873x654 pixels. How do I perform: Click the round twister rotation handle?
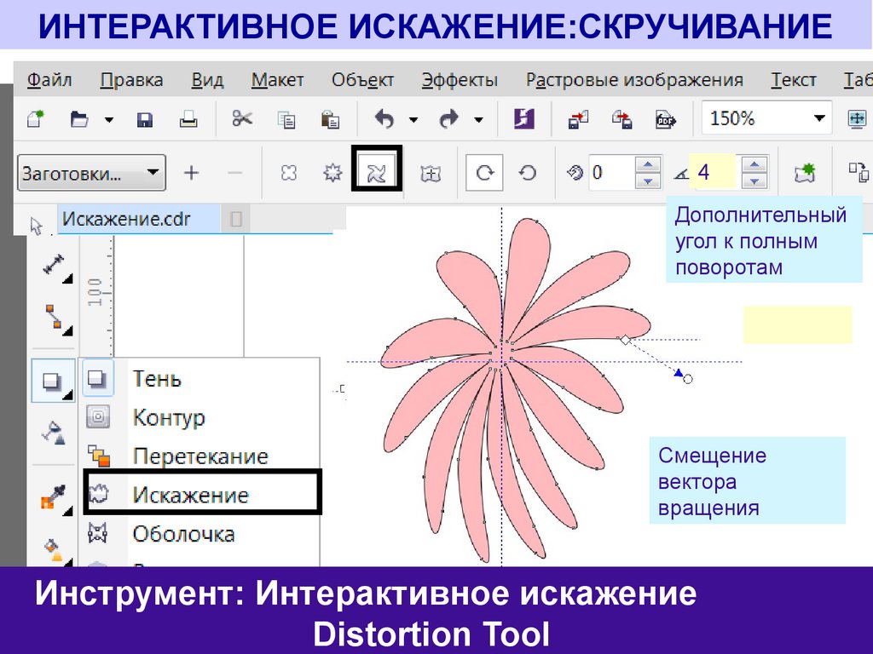[688, 379]
